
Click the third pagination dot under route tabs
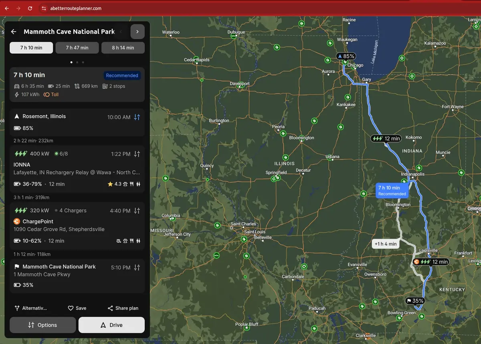[x=83, y=62]
